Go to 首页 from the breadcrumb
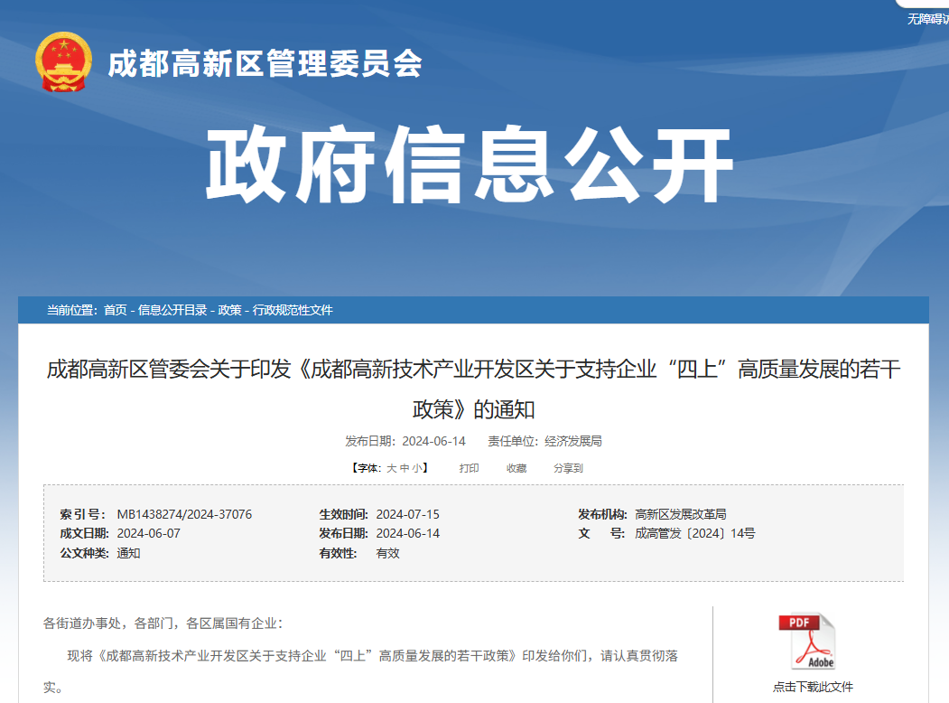 (116, 309)
